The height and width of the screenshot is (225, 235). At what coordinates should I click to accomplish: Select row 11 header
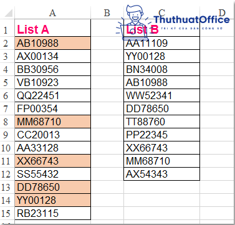pyautogui.click(x=7, y=161)
